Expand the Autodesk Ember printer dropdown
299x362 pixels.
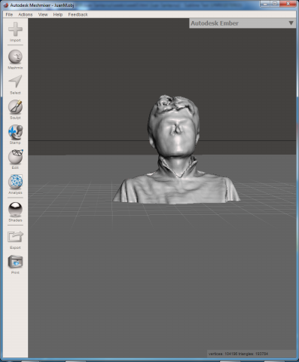[243, 23]
